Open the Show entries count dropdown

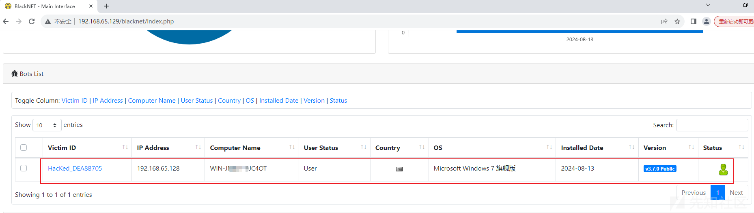coord(47,125)
